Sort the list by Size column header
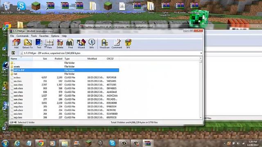 [40, 59]
